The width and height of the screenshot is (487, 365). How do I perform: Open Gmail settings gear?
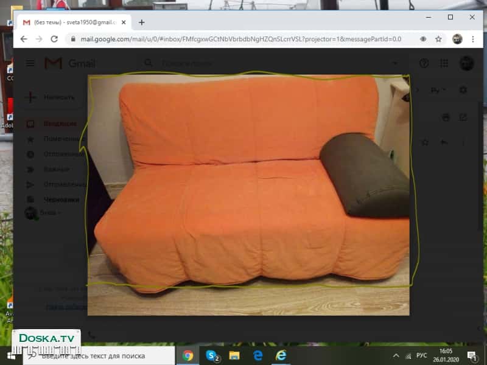coord(463,90)
